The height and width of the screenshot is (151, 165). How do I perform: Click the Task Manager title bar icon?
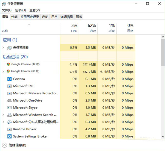pyautogui.click(x=4, y=4)
